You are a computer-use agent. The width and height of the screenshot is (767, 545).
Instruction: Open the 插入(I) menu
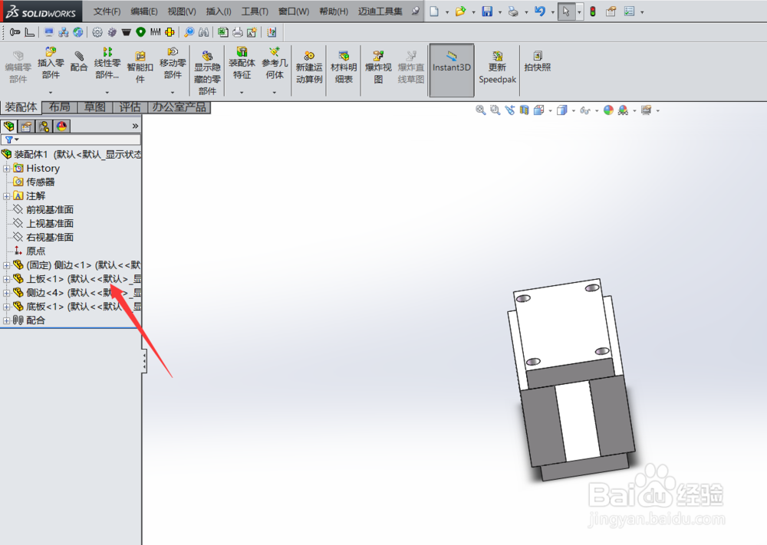click(217, 11)
